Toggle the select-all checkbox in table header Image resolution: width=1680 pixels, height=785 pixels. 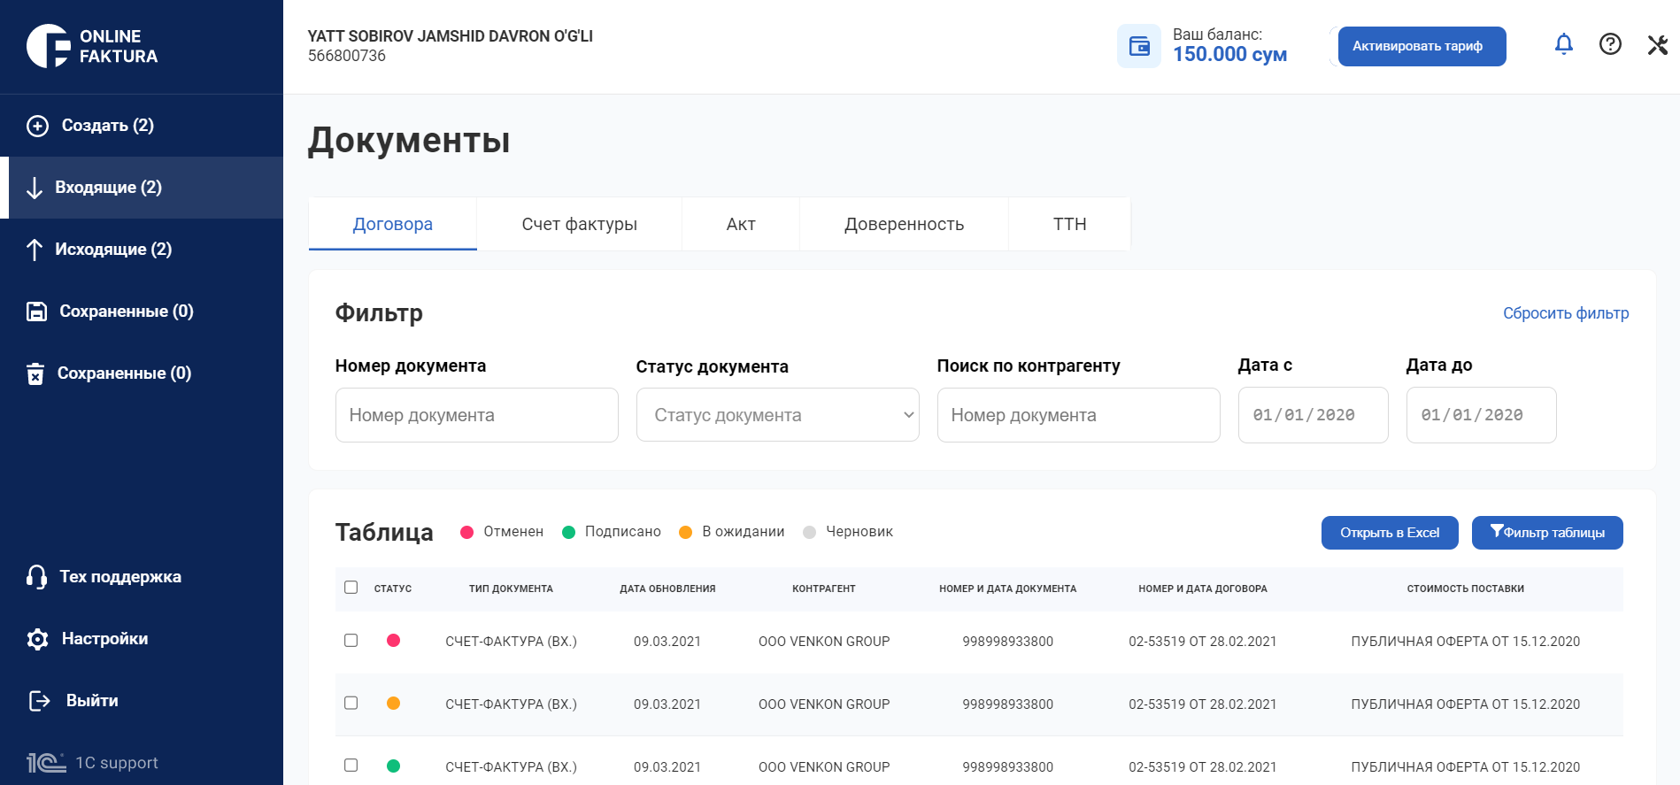click(351, 588)
